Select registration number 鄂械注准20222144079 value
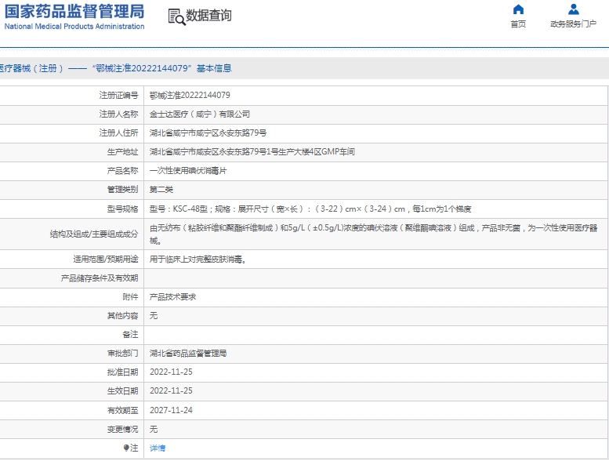This screenshot has height=461, width=609. point(190,96)
